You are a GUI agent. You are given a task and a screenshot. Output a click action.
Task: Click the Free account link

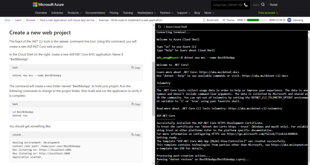[268, 13]
